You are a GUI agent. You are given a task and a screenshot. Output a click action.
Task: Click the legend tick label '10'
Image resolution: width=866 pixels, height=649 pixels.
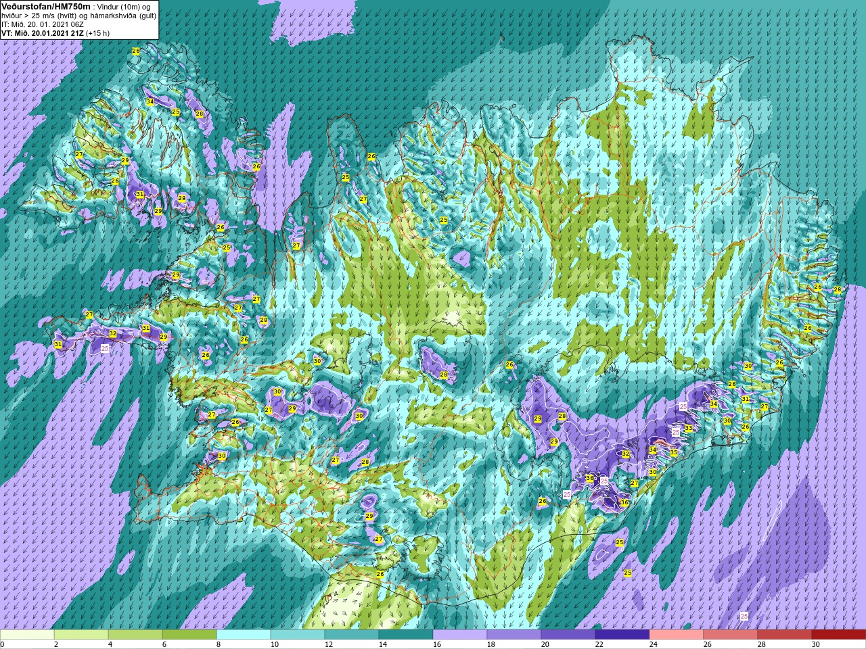point(275,644)
